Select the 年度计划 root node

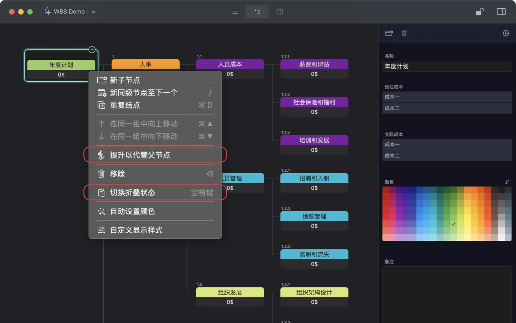click(x=61, y=65)
